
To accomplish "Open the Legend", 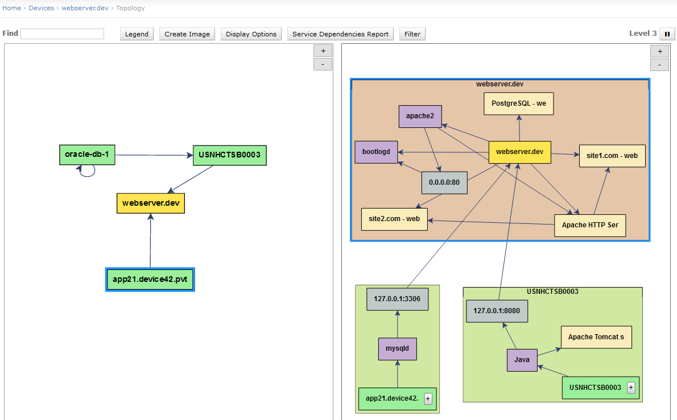I will [x=137, y=34].
